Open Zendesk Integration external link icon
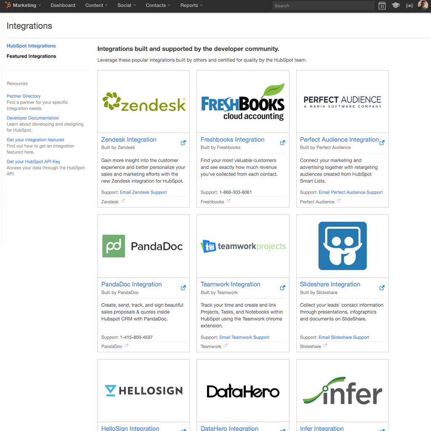The image size is (431, 431). click(183, 143)
